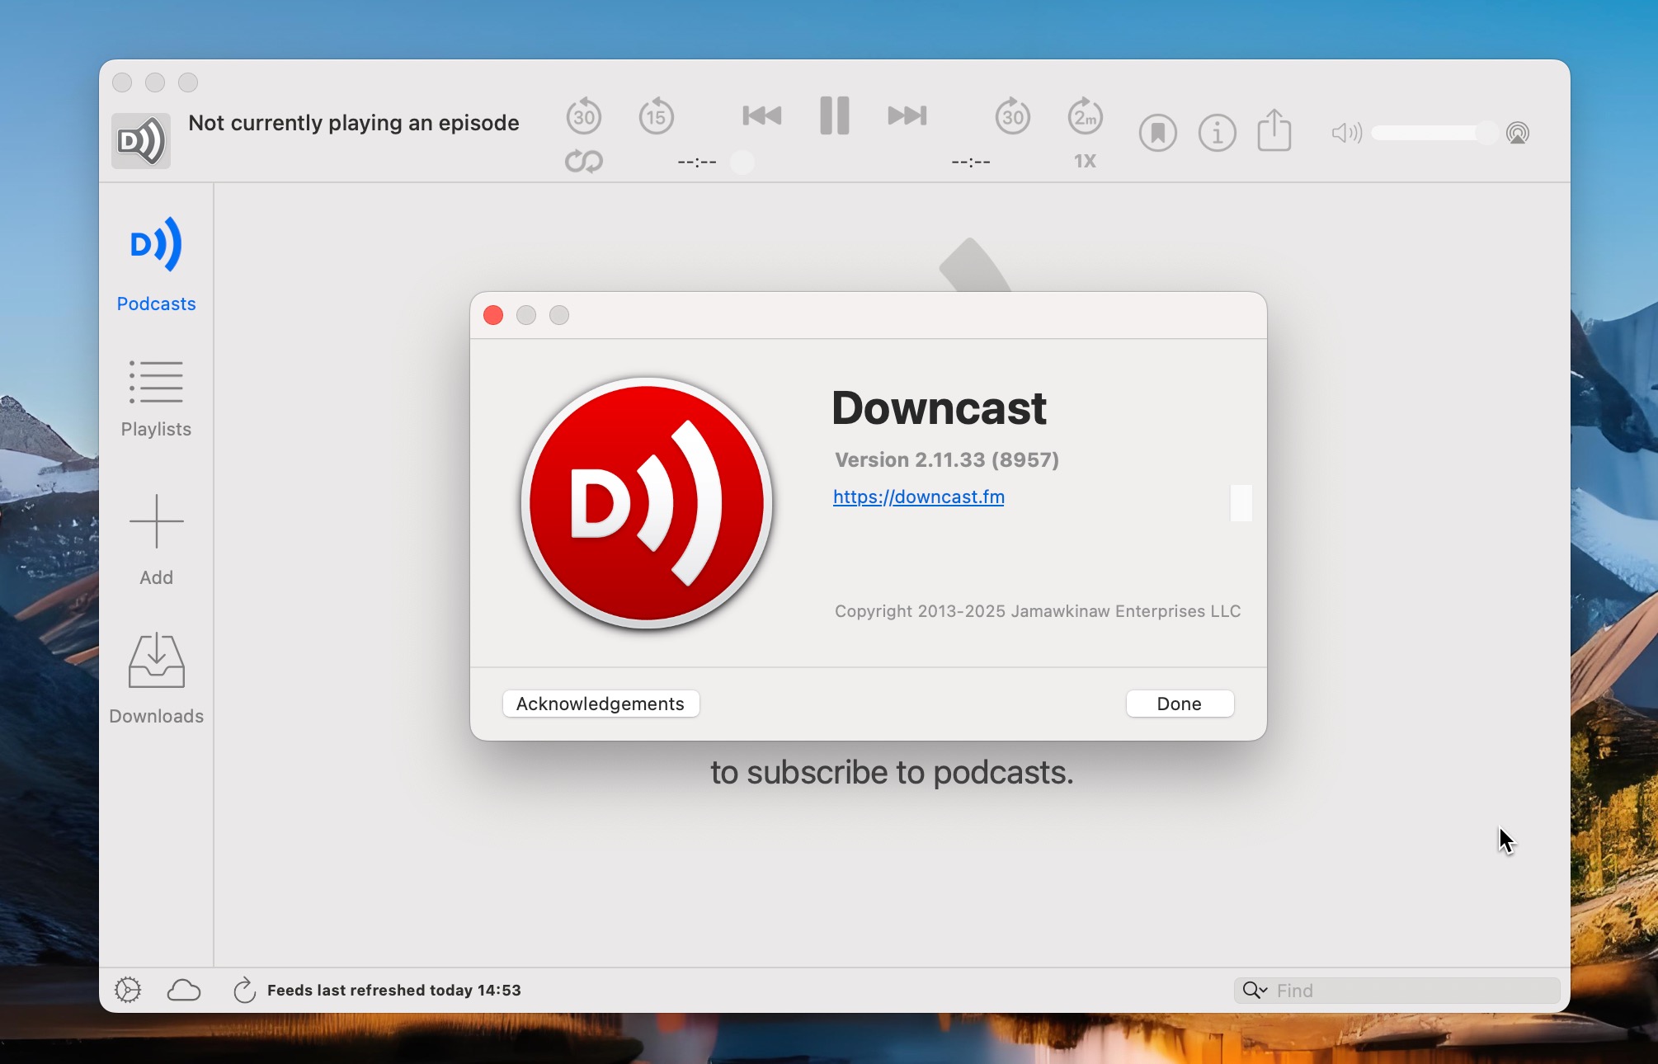Click the episode artwork placeholder
This screenshot has width=1658, height=1064.
pyautogui.click(x=141, y=141)
